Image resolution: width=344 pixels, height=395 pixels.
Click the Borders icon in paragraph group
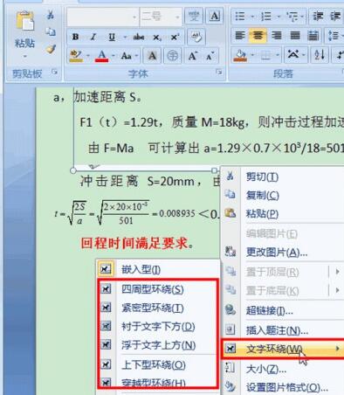tap(265, 55)
